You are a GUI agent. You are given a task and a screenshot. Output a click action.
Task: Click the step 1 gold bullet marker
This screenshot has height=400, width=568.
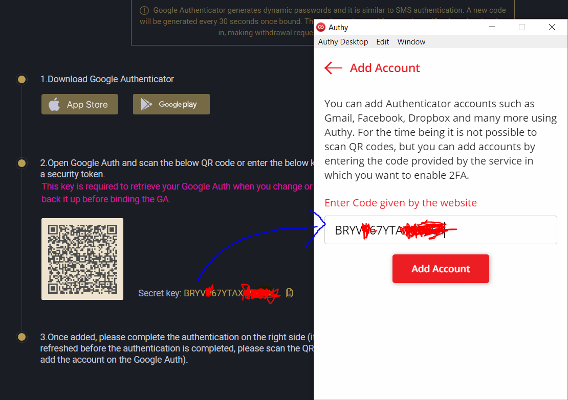coord(21,79)
